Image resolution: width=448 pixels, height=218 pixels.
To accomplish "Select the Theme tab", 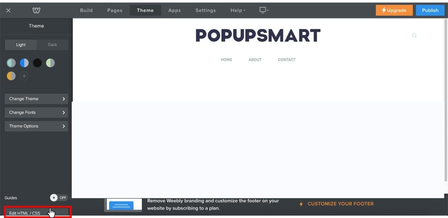I will (x=145, y=10).
